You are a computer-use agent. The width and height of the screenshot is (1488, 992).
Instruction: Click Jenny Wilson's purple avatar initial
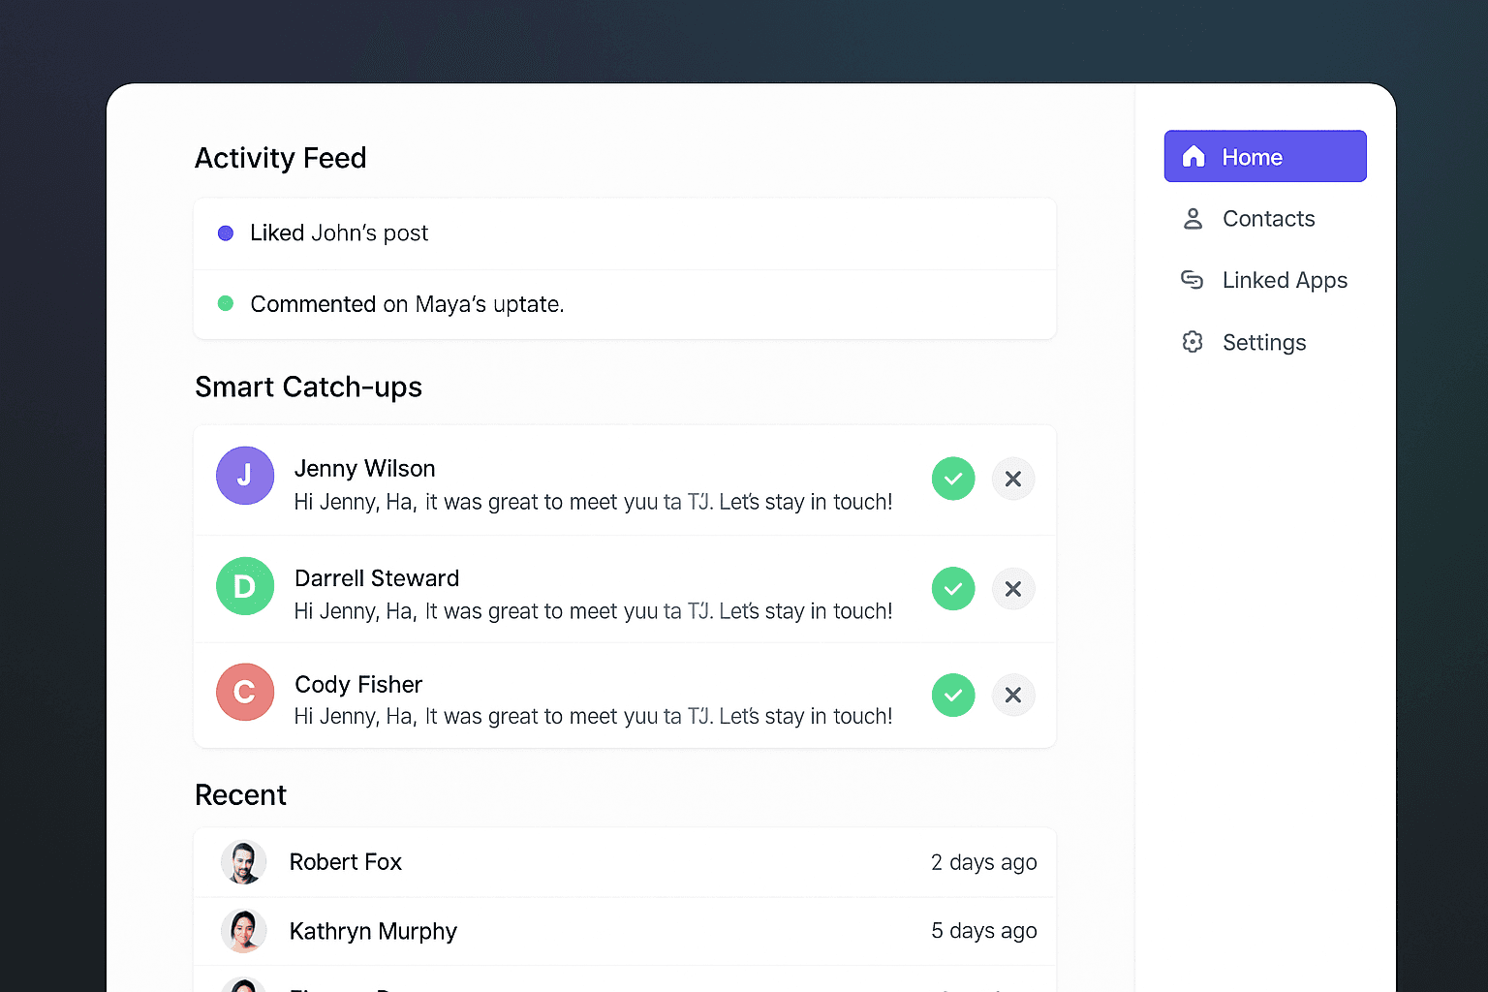click(245, 476)
